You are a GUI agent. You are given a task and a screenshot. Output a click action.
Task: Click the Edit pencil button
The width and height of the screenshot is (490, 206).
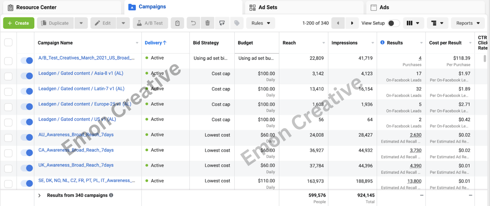(x=103, y=23)
